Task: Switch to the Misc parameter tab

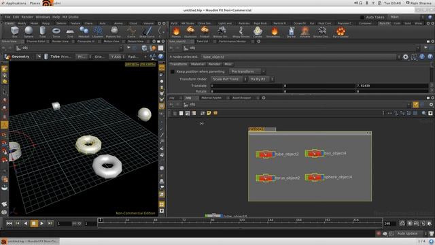Action: [x=228, y=64]
